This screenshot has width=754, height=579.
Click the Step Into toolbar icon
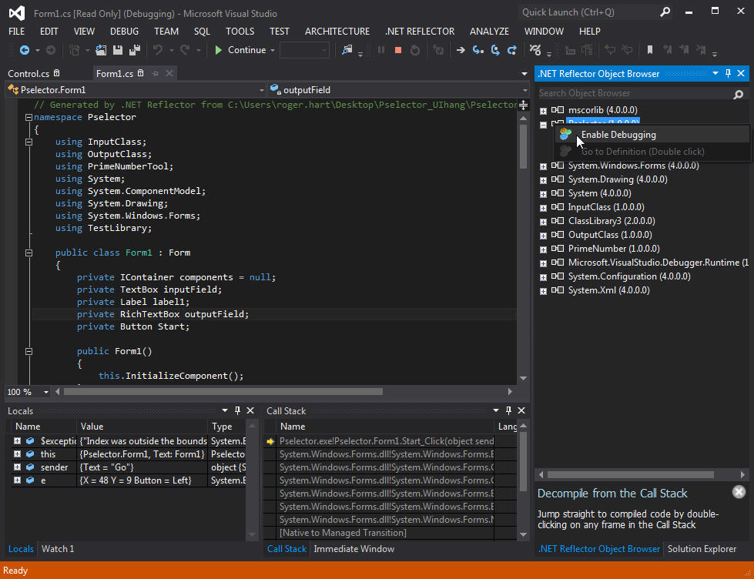click(x=478, y=50)
